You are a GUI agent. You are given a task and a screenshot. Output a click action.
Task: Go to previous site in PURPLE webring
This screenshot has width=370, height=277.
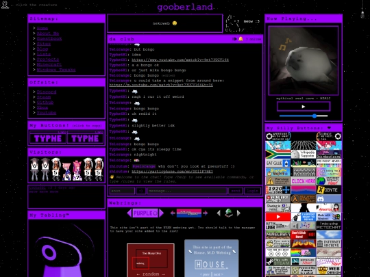pos(129,213)
